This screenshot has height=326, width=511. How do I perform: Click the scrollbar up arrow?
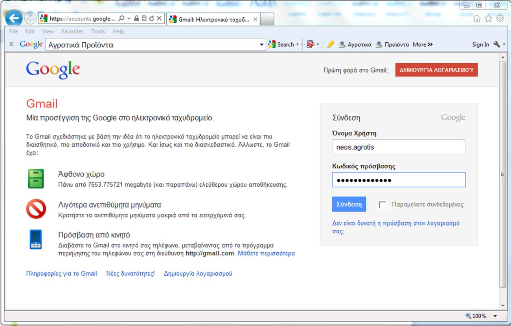[x=502, y=58]
